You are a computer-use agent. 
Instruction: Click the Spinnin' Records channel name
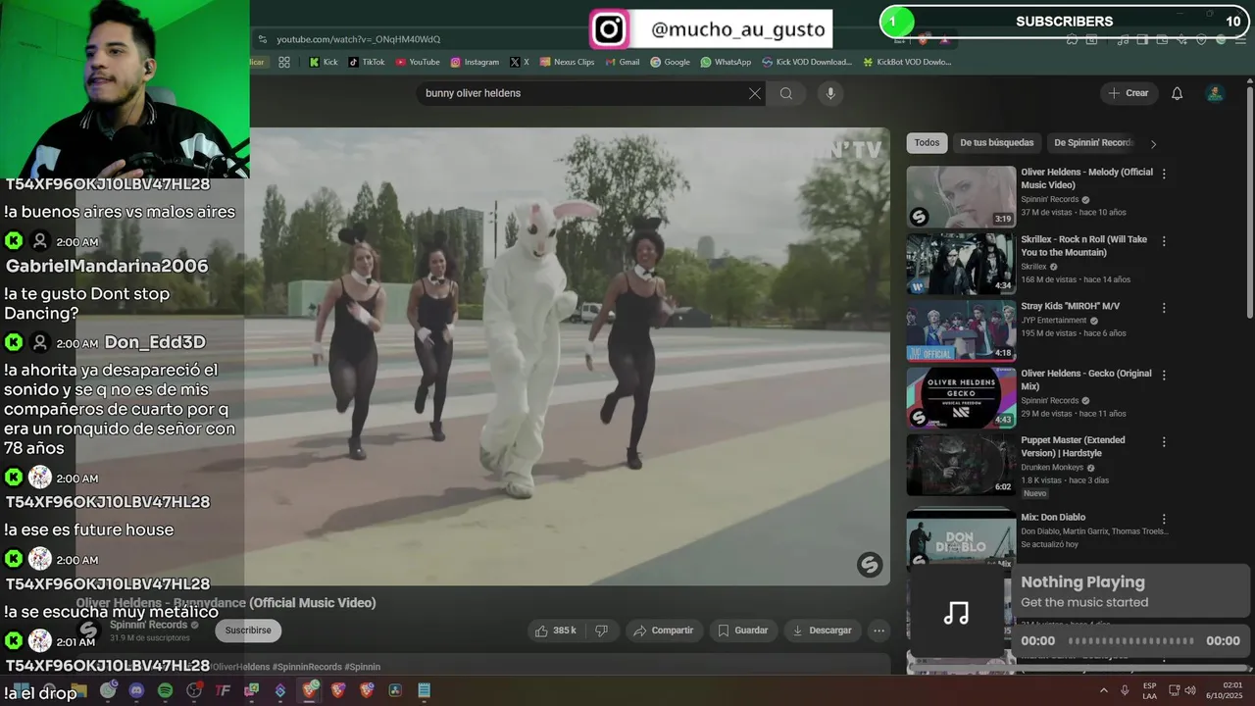click(x=148, y=625)
